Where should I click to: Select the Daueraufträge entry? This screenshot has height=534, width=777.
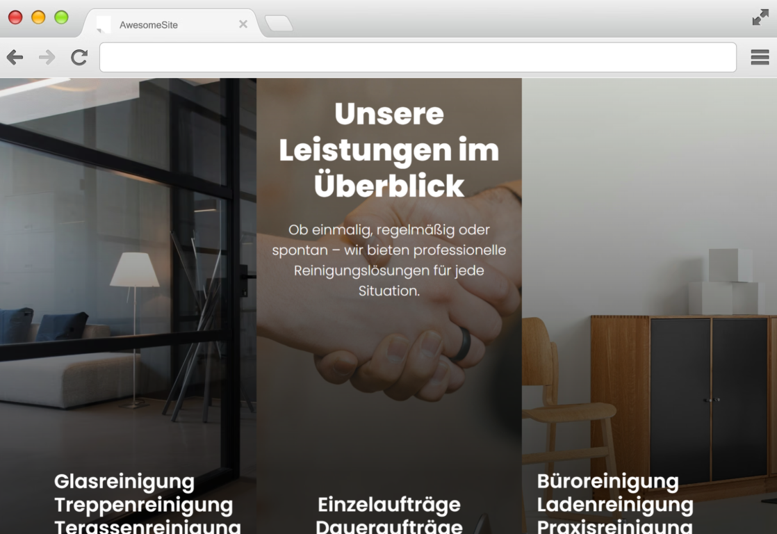tap(389, 526)
